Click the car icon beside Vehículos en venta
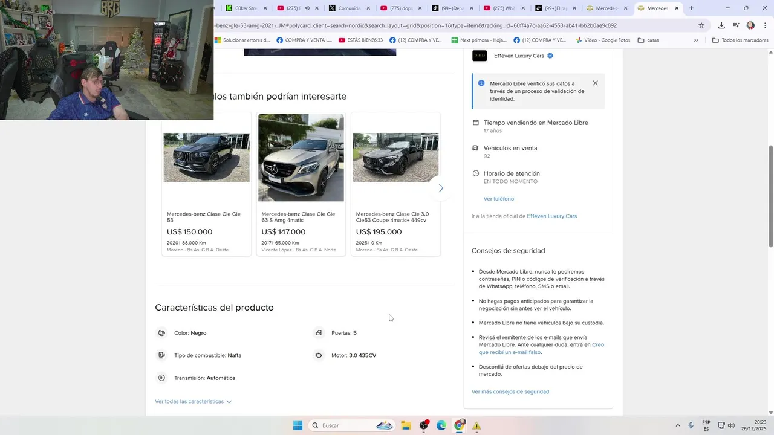Image resolution: width=774 pixels, height=435 pixels. 476,148
